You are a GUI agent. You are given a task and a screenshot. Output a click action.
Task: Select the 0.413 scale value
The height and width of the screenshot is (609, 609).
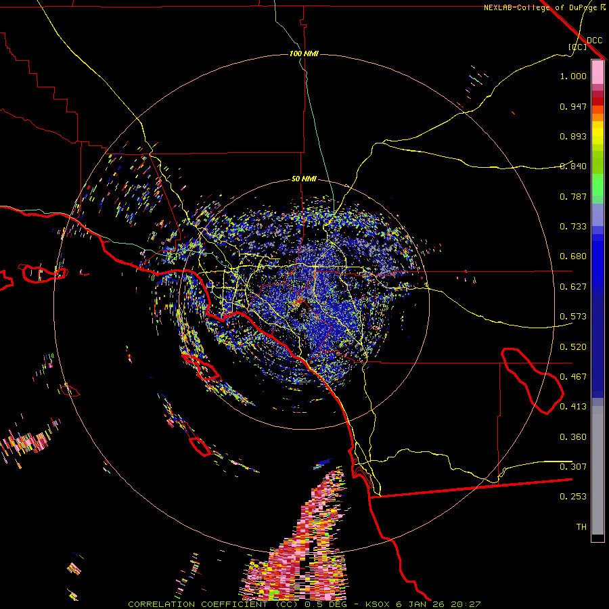[573, 407]
